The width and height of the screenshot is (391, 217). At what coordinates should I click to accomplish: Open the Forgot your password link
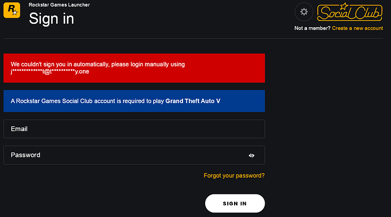pyautogui.click(x=234, y=176)
